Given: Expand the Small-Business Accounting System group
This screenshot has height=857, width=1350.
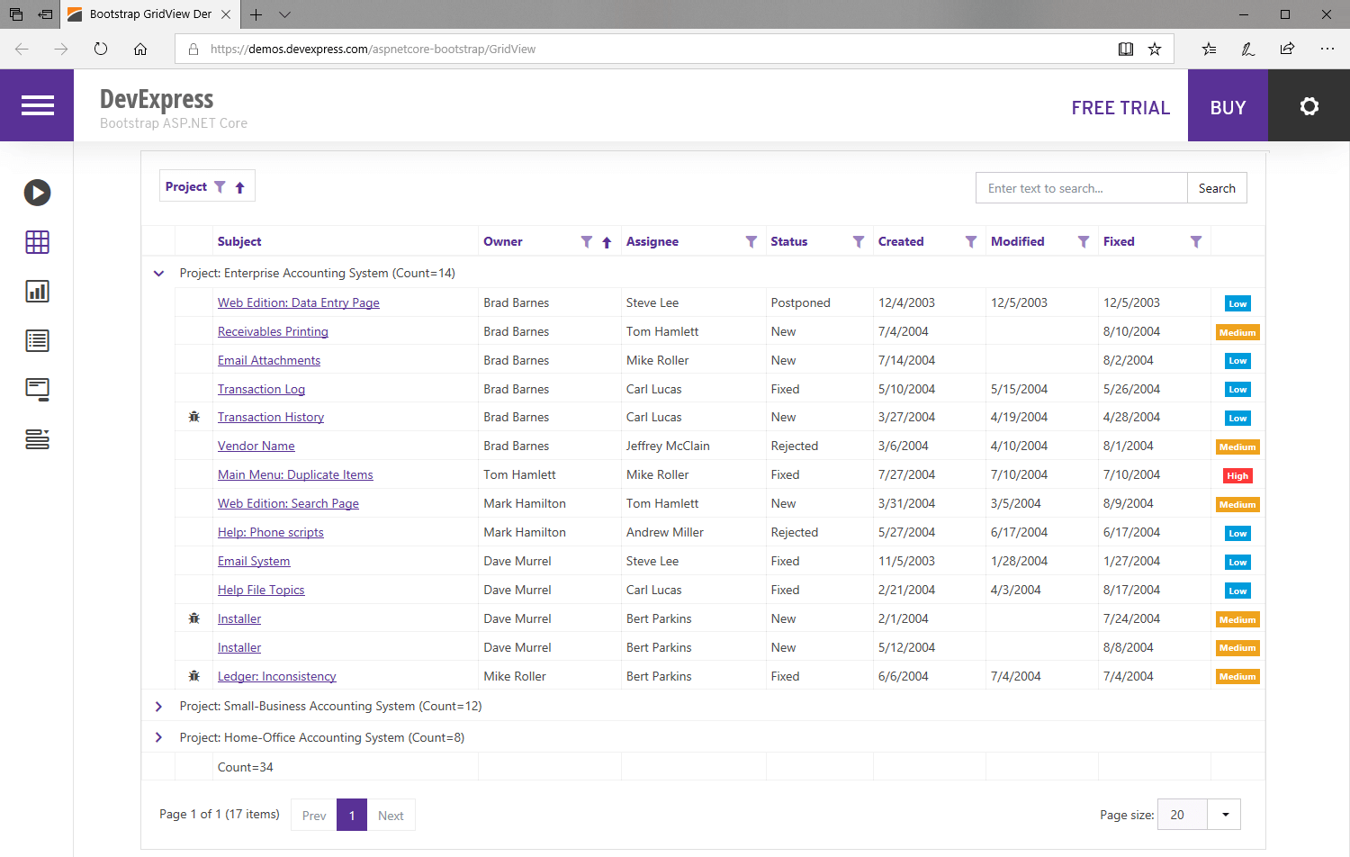Looking at the screenshot, I should (159, 707).
